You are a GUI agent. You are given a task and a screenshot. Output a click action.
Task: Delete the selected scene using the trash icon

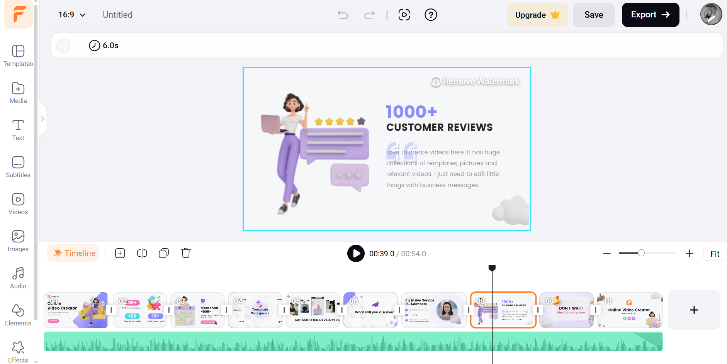pos(185,253)
